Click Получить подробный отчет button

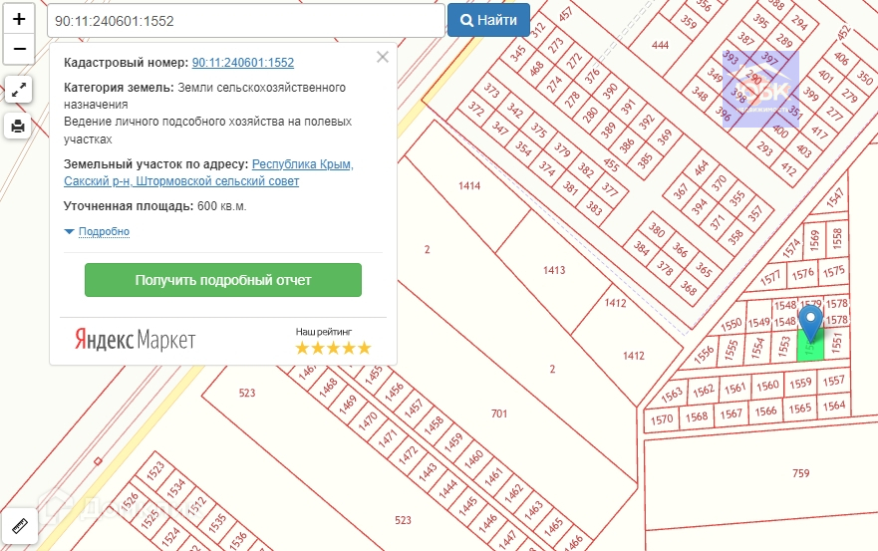223,280
